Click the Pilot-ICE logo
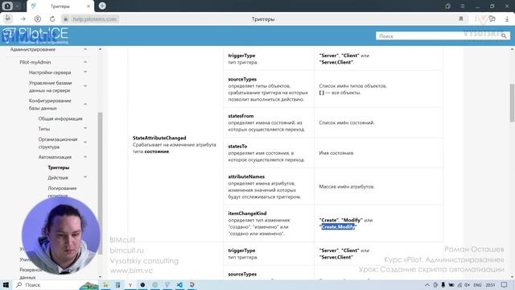Screen dimensions: 515x290 (x=35, y=35)
